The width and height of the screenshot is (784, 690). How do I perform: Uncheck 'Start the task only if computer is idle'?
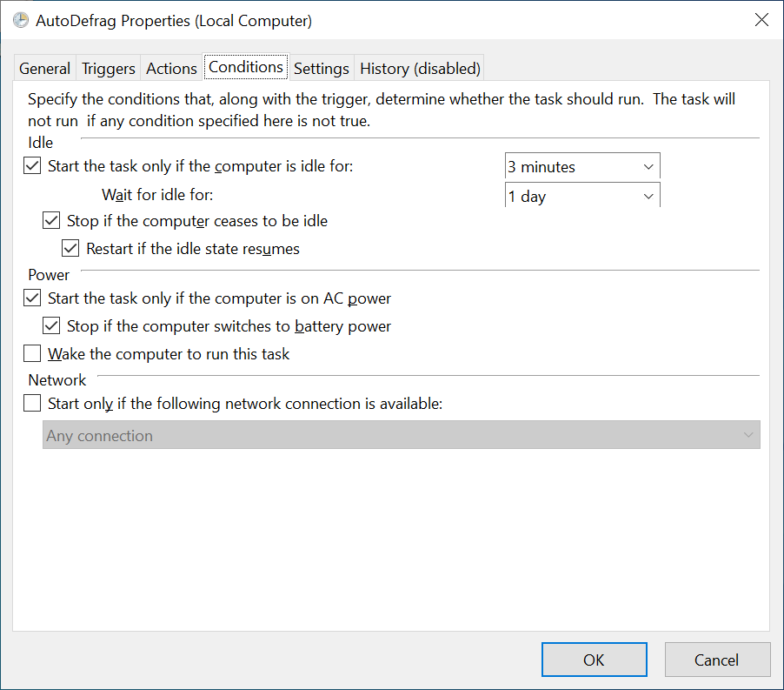[32, 165]
